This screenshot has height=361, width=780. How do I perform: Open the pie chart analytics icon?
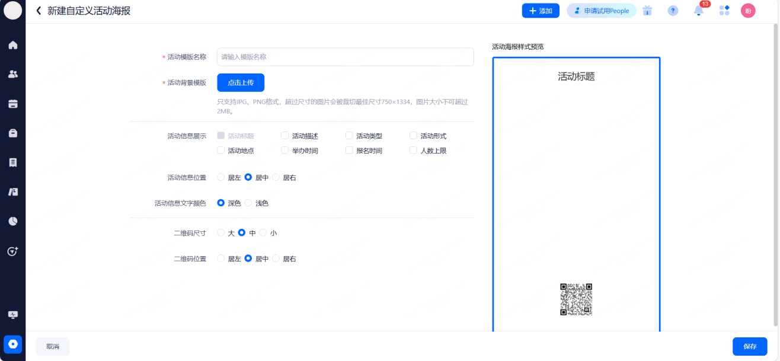13,221
